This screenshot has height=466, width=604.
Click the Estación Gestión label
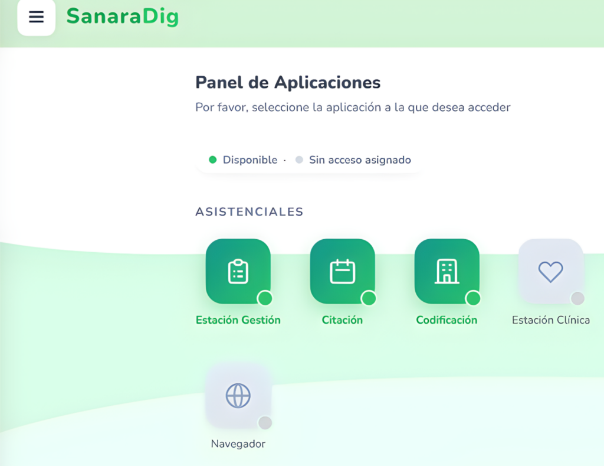tap(238, 320)
